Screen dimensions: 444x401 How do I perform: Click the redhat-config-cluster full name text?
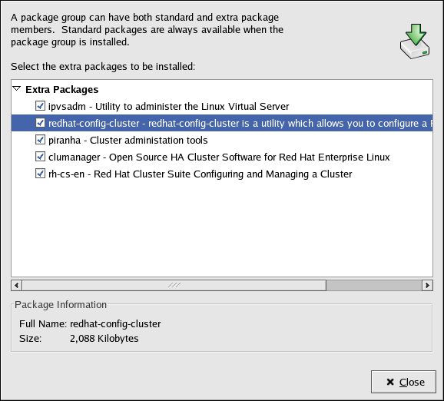click(115, 323)
